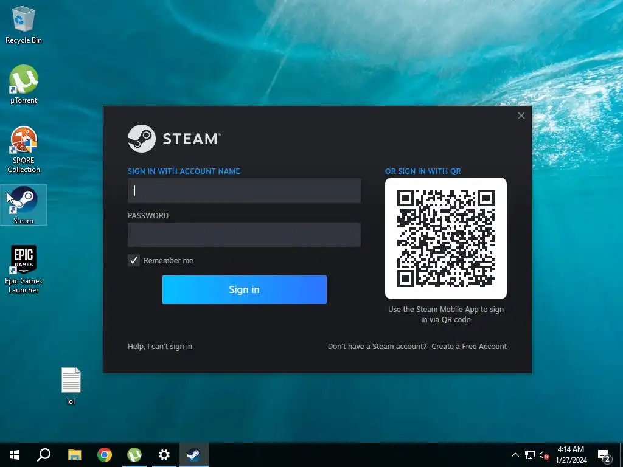623x467 pixels.
Task: Click the blue Sign in button
Action: (x=244, y=289)
